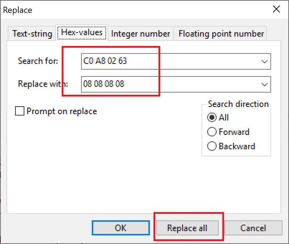Screen dimensions: 289x244
Task: Click the Prompt on replace label
Action: (62, 111)
